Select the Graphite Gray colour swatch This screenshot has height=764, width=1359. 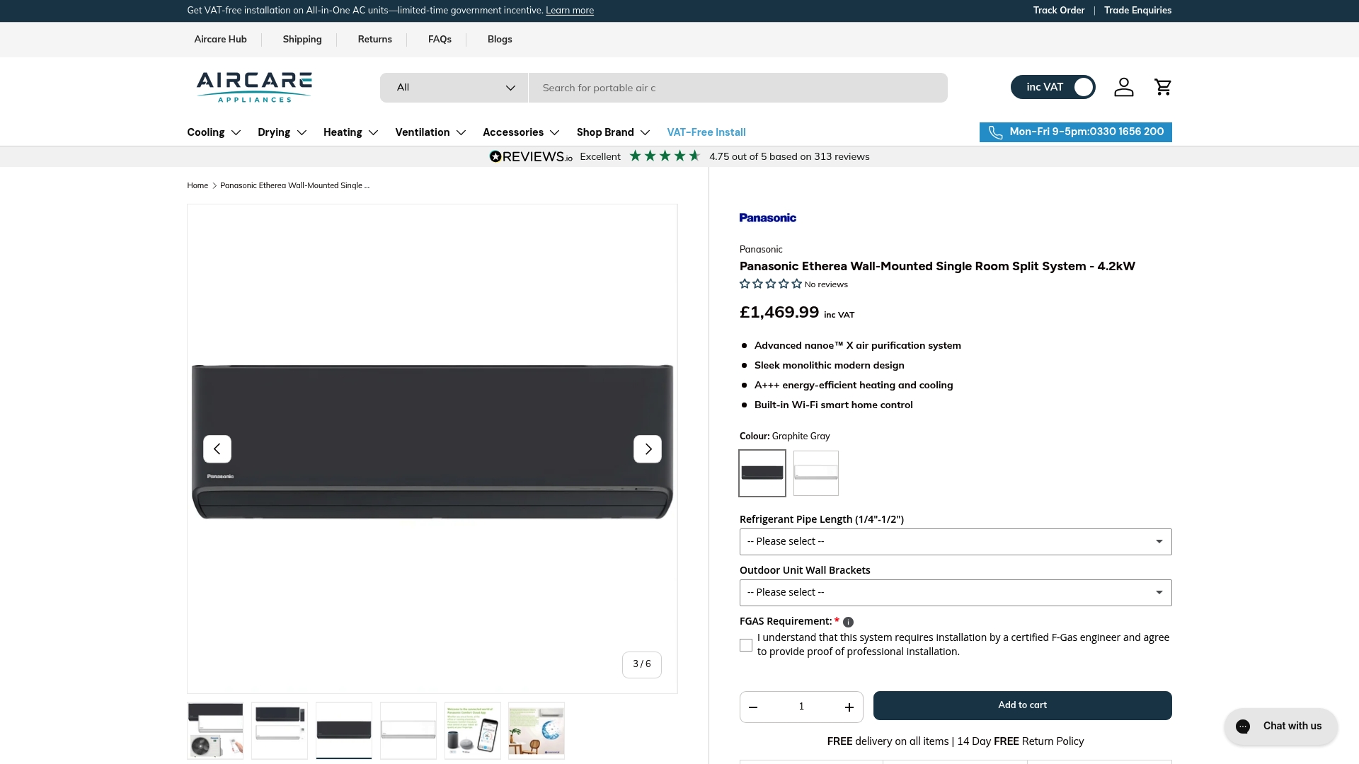(x=762, y=473)
